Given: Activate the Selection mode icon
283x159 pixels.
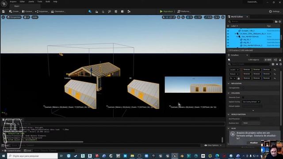Looking at the screenshot, I should (x=90, y=11).
